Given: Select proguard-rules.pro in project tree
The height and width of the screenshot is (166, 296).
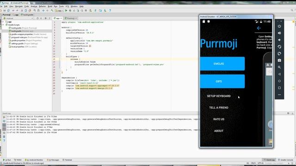Looking at the screenshot, I should pyautogui.click(x=28, y=37).
